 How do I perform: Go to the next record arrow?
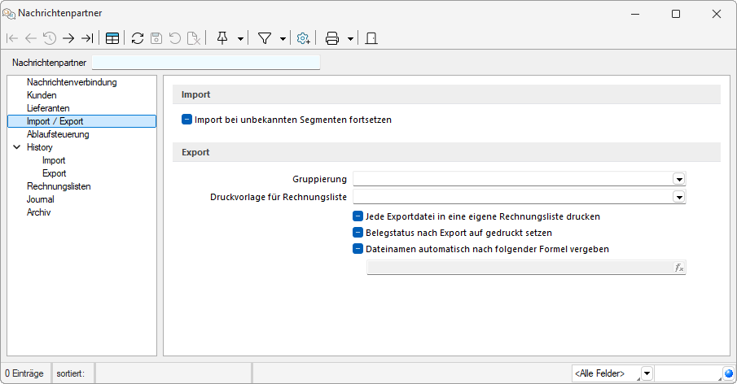tap(68, 38)
